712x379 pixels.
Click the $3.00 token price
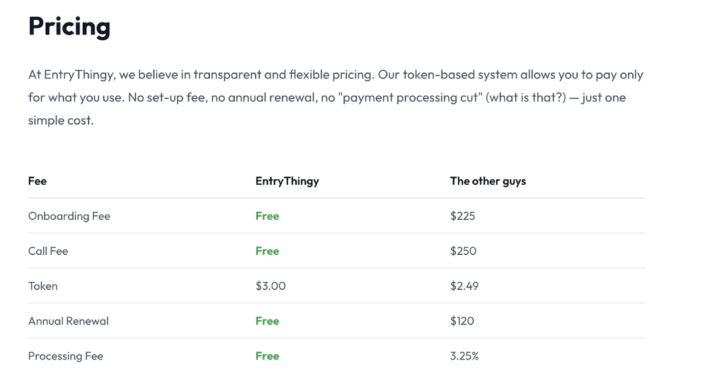click(x=270, y=286)
